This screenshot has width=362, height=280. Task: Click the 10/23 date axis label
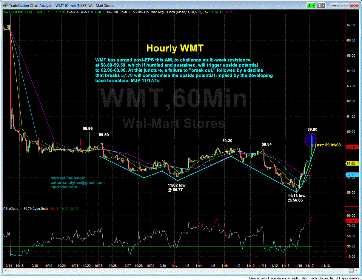[x=98, y=265]
